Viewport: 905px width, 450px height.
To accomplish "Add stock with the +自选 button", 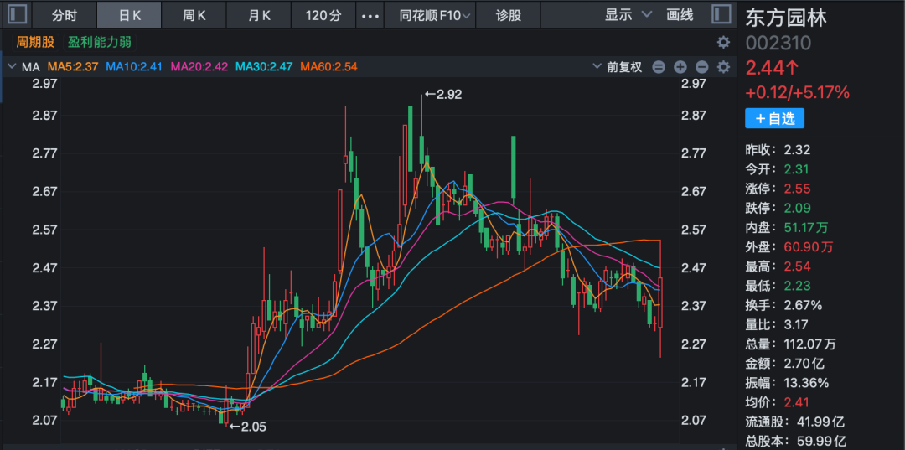I will 774,119.
